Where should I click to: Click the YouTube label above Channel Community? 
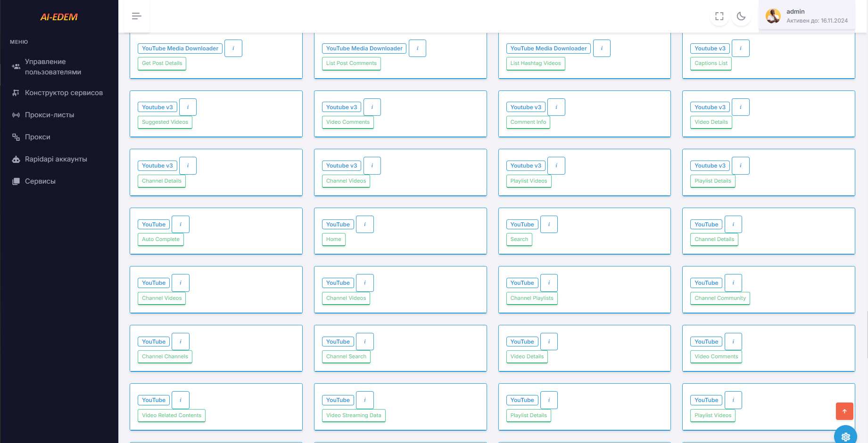click(706, 283)
